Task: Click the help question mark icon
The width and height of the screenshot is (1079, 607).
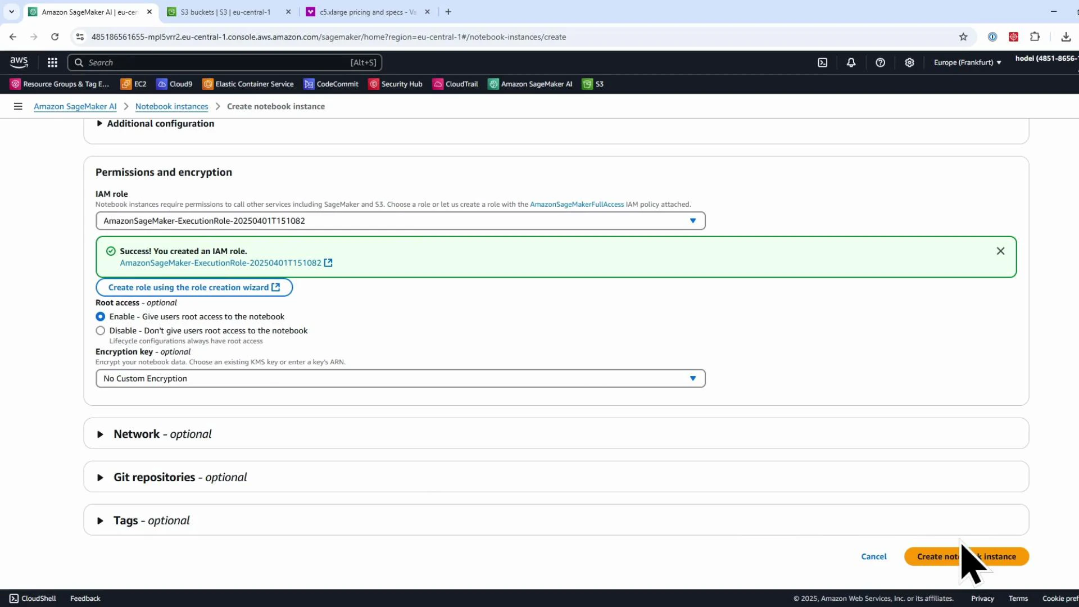Action: pos(880,62)
